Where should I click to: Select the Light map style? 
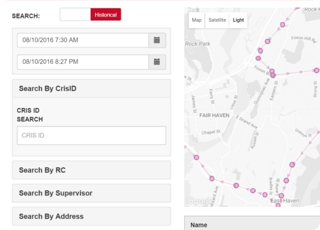(238, 20)
